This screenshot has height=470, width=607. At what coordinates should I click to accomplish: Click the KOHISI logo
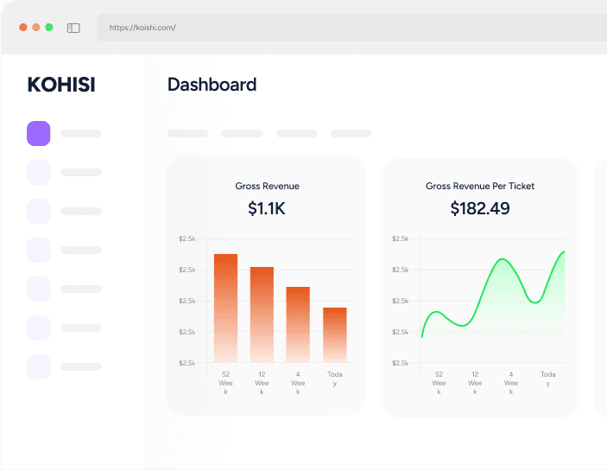[61, 85]
